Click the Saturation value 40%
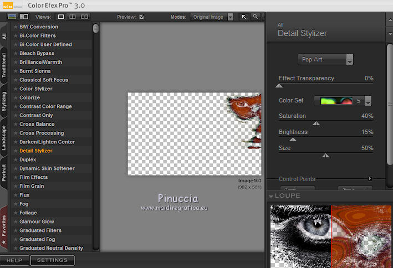The image size is (393, 268). pos(367,116)
